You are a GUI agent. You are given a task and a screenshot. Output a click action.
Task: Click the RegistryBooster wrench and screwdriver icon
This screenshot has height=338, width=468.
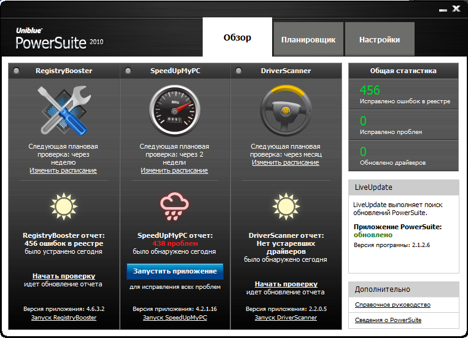[63, 110]
